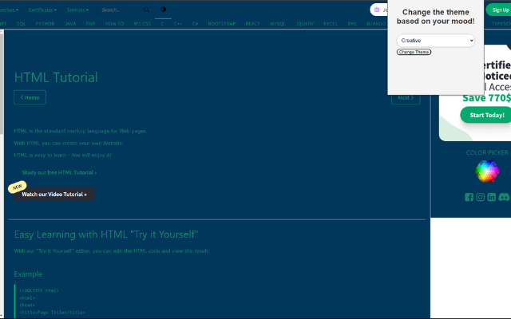Screen dimensions: 511x319
Task: Open the DJANGO tutorial tab
Action: [x=376, y=24]
